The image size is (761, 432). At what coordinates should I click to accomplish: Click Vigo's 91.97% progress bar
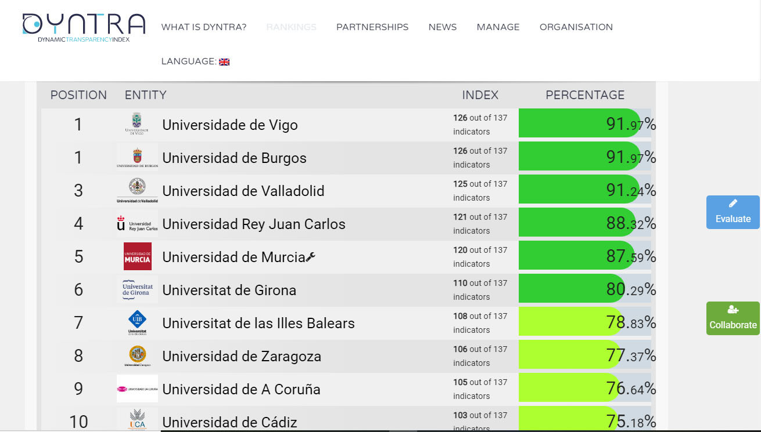click(580, 123)
